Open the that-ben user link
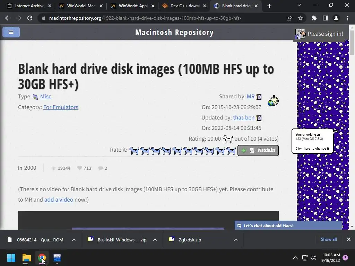 coord(244,118)
